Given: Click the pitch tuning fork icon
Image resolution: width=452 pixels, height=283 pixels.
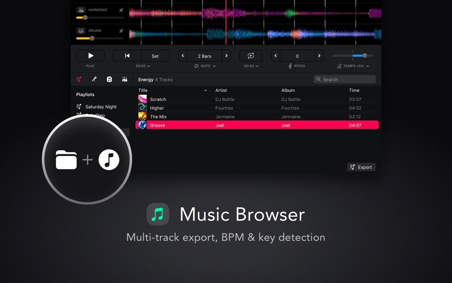Looking at the screenshot, I should point(290,66).
